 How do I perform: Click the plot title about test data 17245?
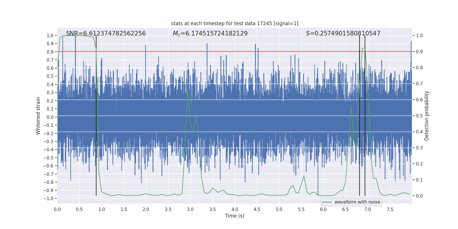click(x=234, y=23)
